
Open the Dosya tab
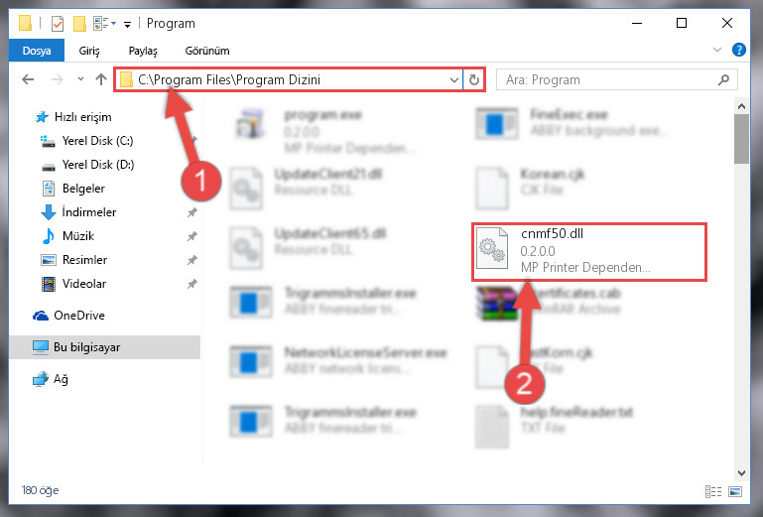click(x=37, y=51)
